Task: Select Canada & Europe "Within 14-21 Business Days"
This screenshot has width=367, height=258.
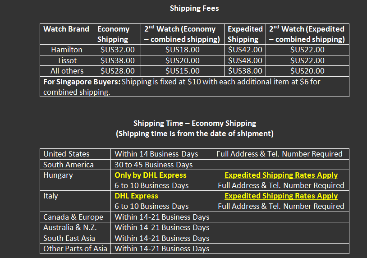Action: click(x=162, y=217)
